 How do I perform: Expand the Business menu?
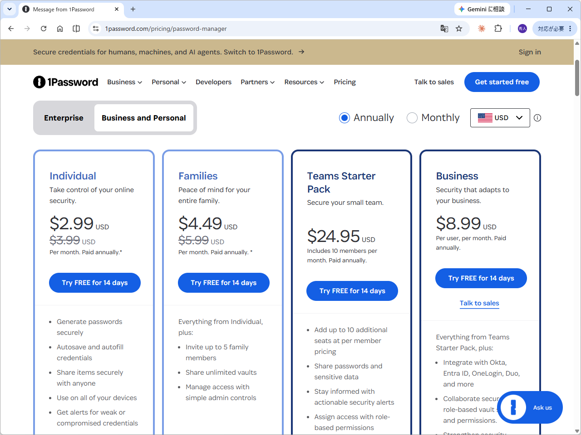coord(125,82)
